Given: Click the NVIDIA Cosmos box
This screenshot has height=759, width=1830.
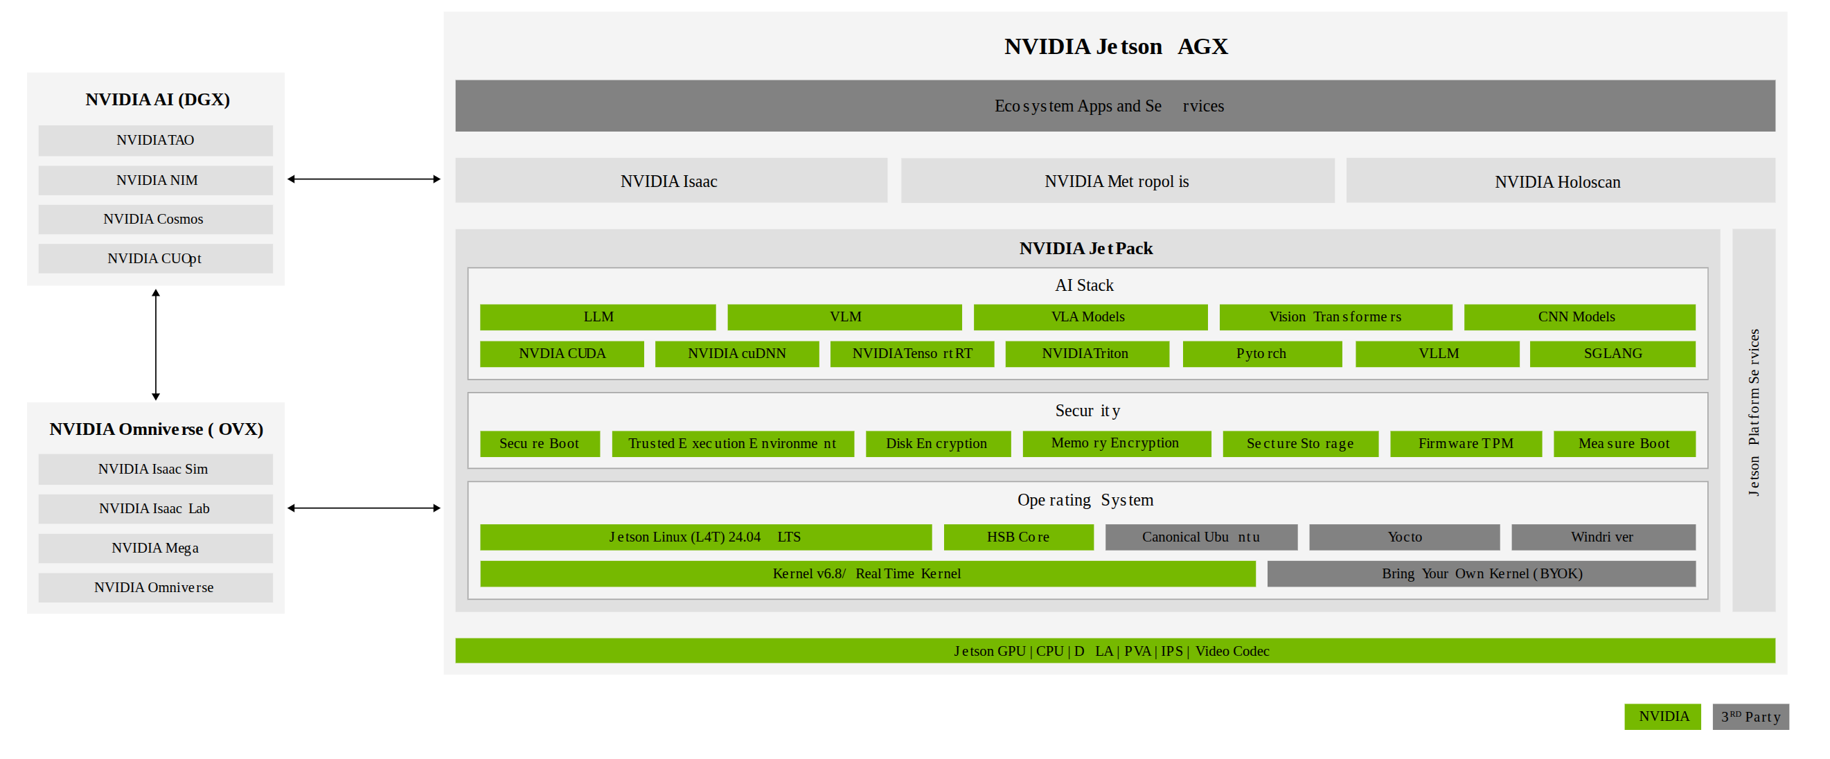Looking at the screenshot, I should (x=156, y=220).
